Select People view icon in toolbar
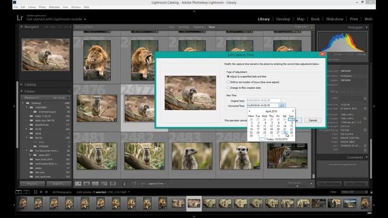388x218 pixels. (x=113, y=183)
